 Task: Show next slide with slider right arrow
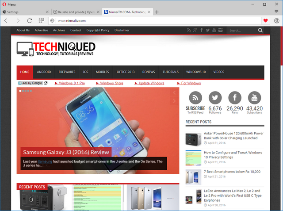pyautogui.click(x=174, y=101)
